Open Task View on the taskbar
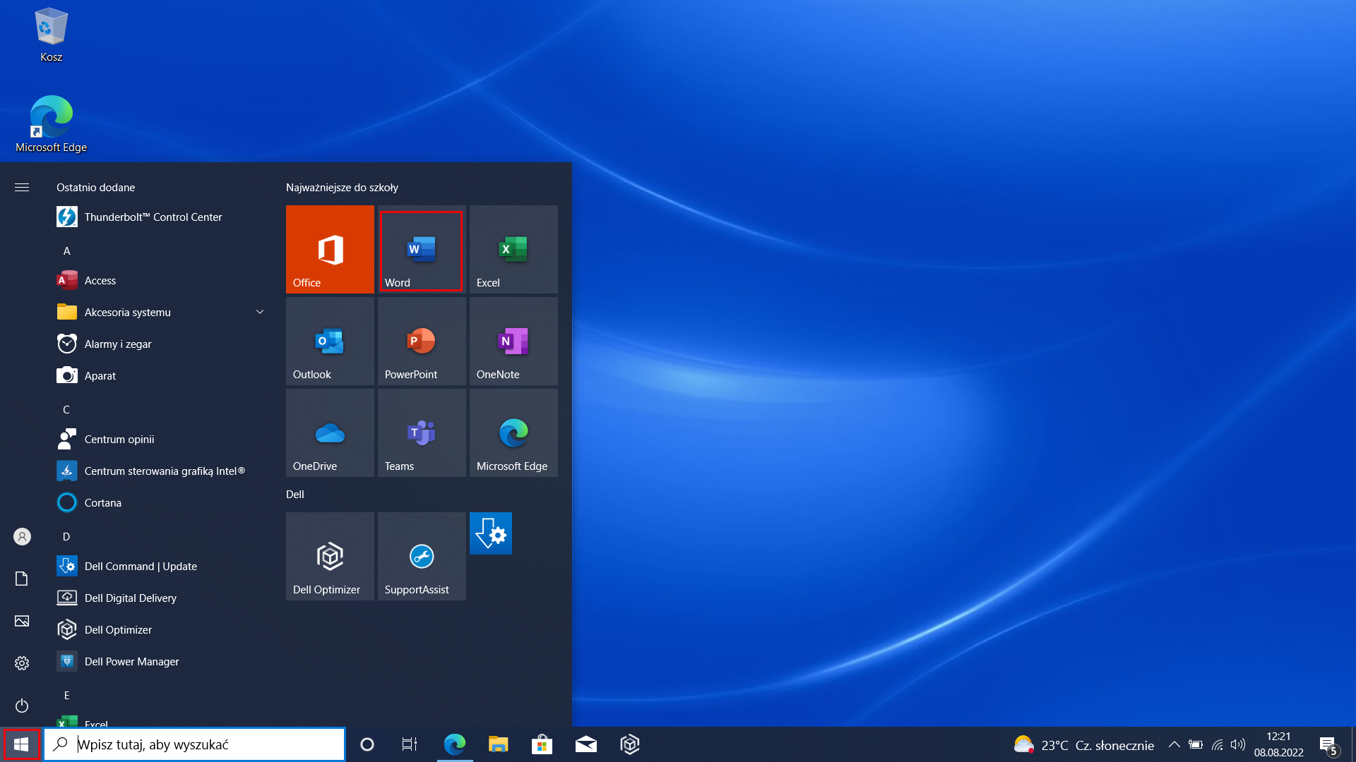 point(410,744)
